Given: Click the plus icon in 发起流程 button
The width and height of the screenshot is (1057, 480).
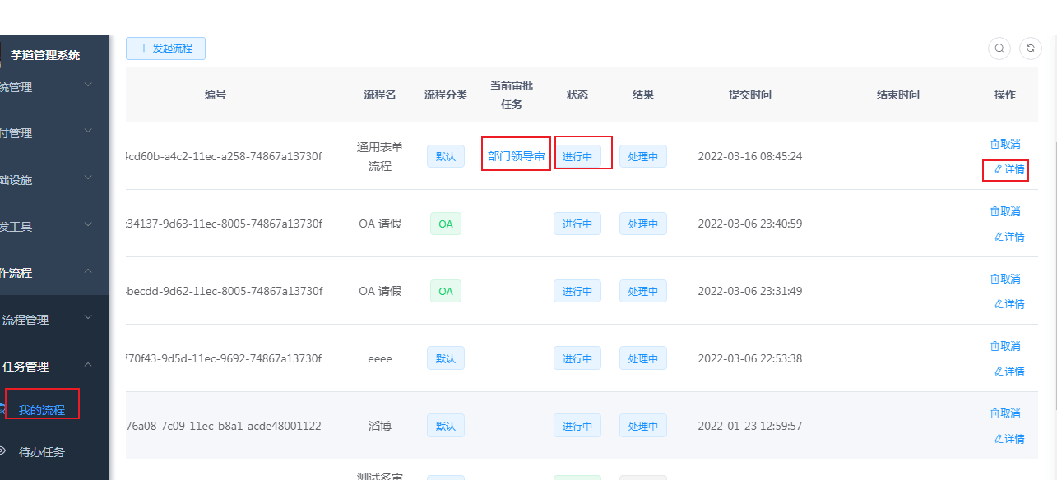Looking at the screenshot, I should [x=145, y=48].
